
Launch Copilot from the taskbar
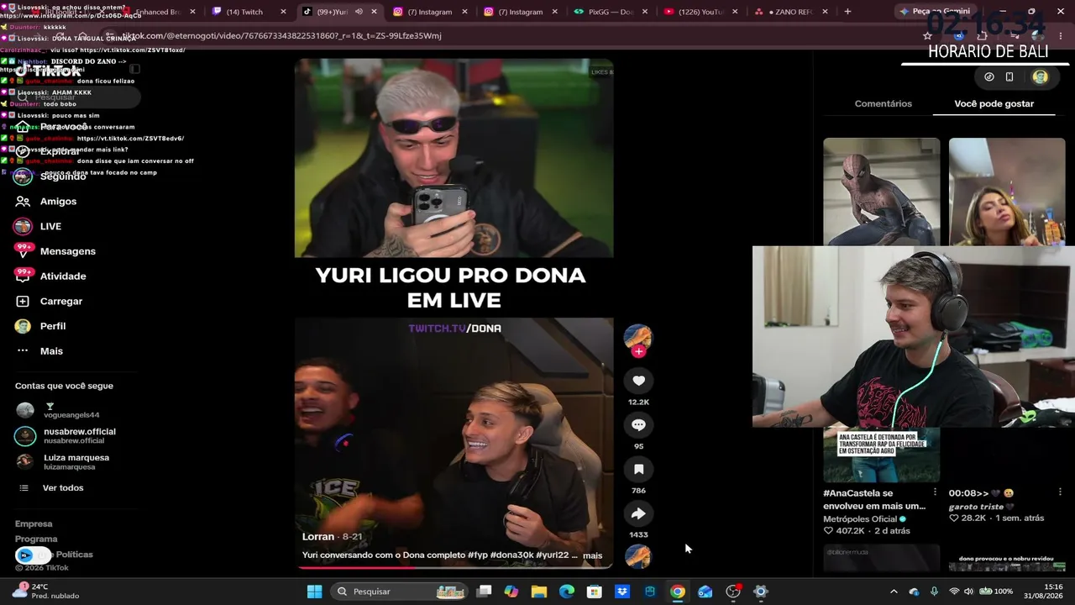511,592
